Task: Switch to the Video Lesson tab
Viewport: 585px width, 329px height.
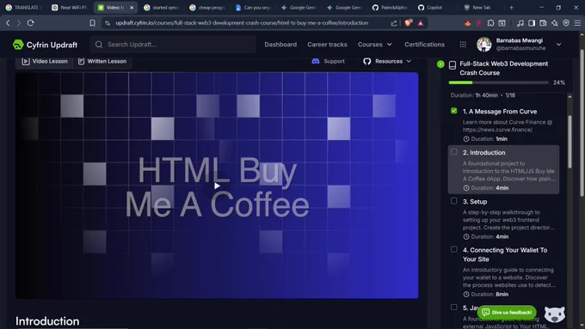Action: pos(45,61)
